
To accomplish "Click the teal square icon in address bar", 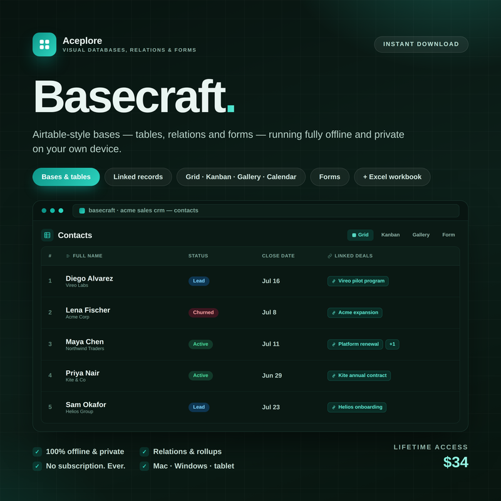I will 82,210.
